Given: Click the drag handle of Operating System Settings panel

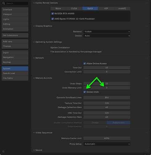Looking at the screenshot, I should 147,42.
